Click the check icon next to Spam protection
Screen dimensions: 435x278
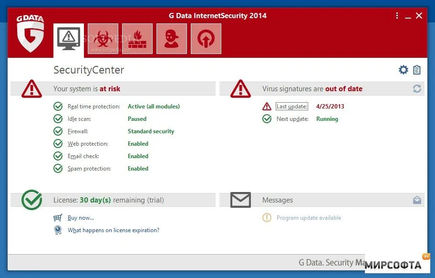click(58, 168)
